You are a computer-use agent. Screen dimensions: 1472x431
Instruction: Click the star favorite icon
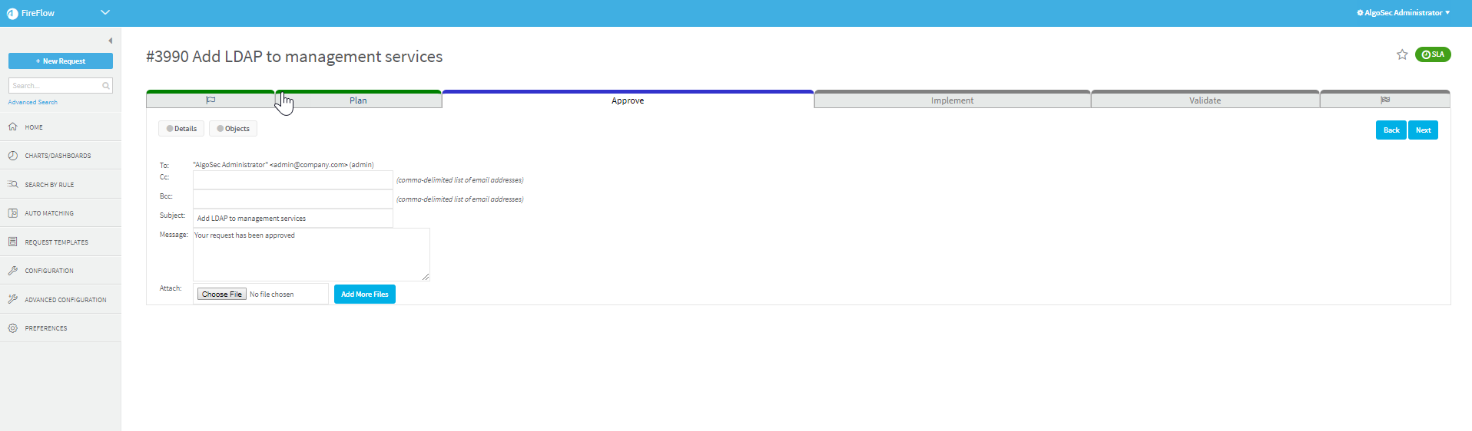1402,54
